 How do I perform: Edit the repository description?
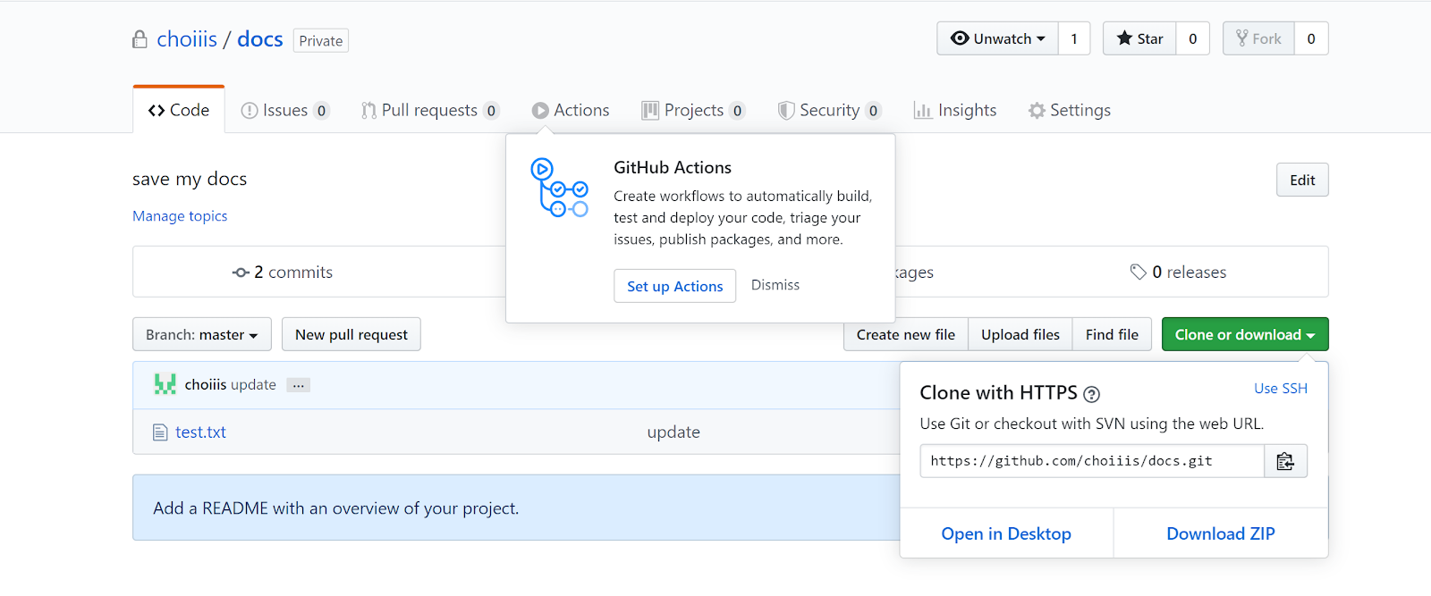point(1302,180)
